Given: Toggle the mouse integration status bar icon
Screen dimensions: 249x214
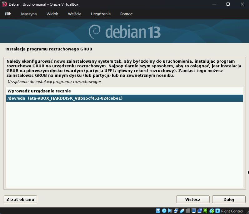Looking at the screenshot, I should pyautogui.click(x=212, y=211).
